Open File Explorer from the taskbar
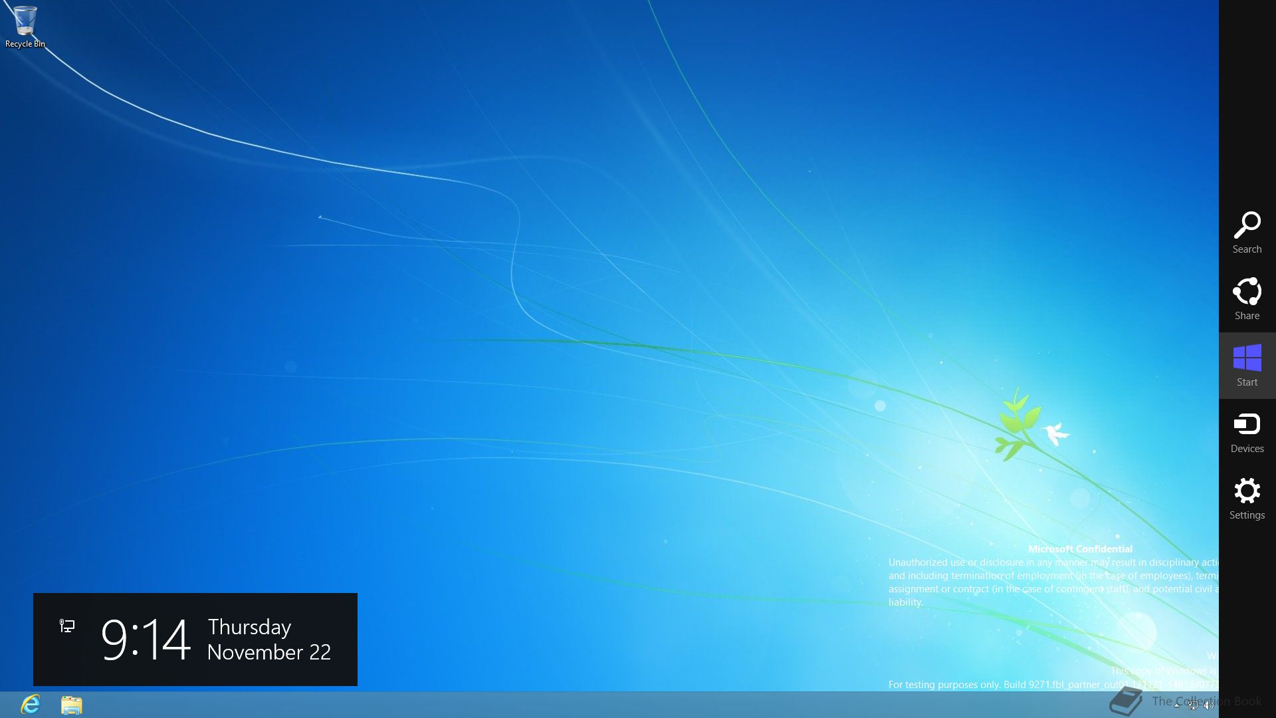The width and height of the screenshot is (1276, 718). (x=72, y=705)
